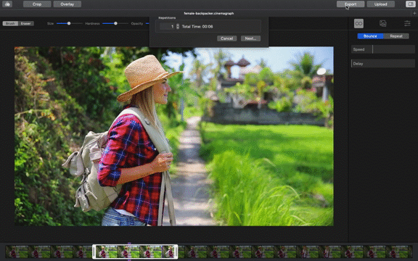Screen dimensions: 418x261
Task: Select the Brush mode
Action: click(10, 23)
